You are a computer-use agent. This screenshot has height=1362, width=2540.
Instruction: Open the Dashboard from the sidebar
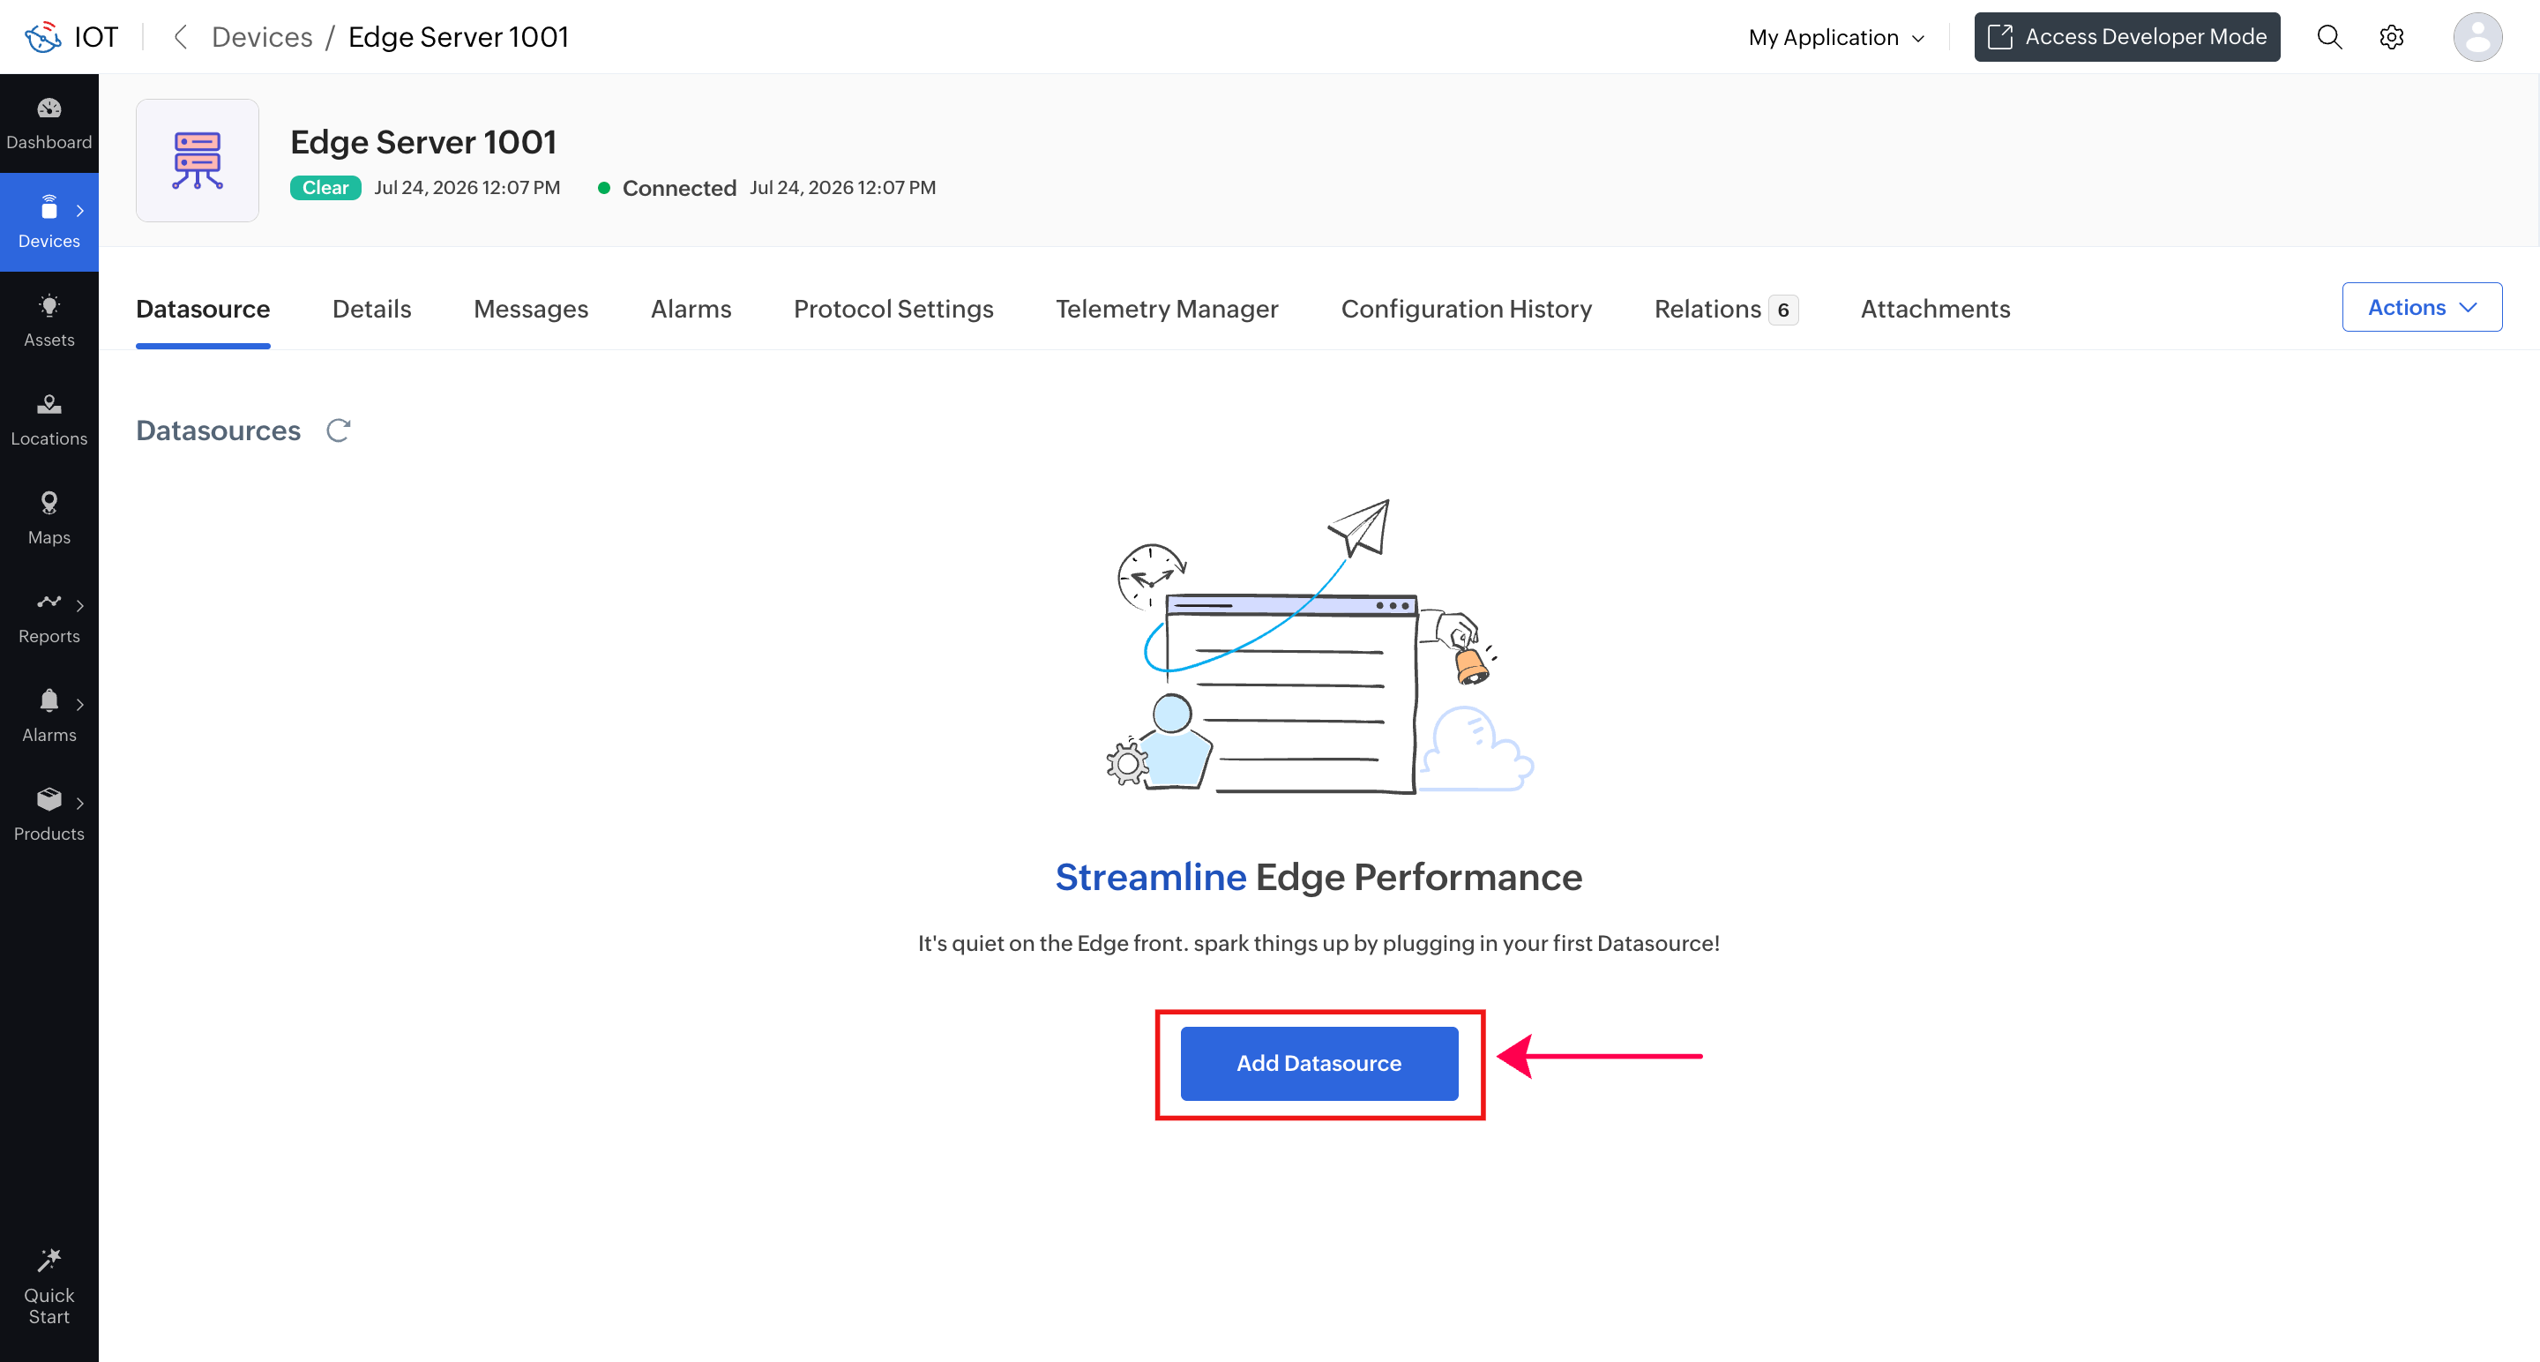[x=49, y=123]
